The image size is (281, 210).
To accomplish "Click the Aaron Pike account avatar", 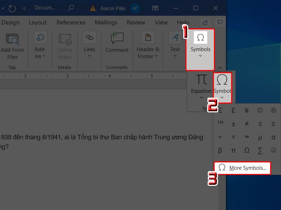I will pyautogui.click(x=135, y=8).
